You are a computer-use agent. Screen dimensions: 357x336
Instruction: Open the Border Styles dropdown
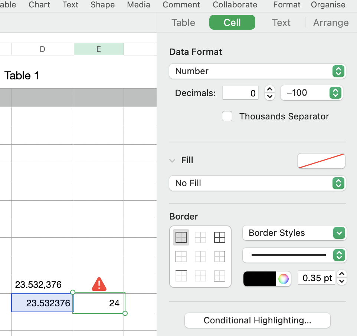point(294,233)
